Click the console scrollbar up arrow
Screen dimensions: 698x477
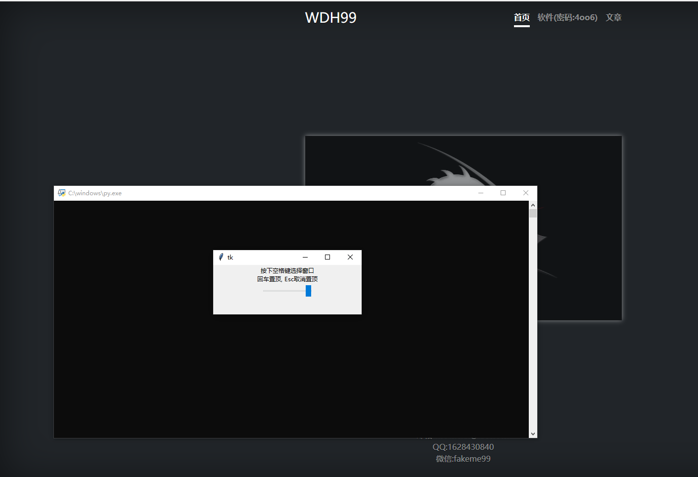point(533,205)
